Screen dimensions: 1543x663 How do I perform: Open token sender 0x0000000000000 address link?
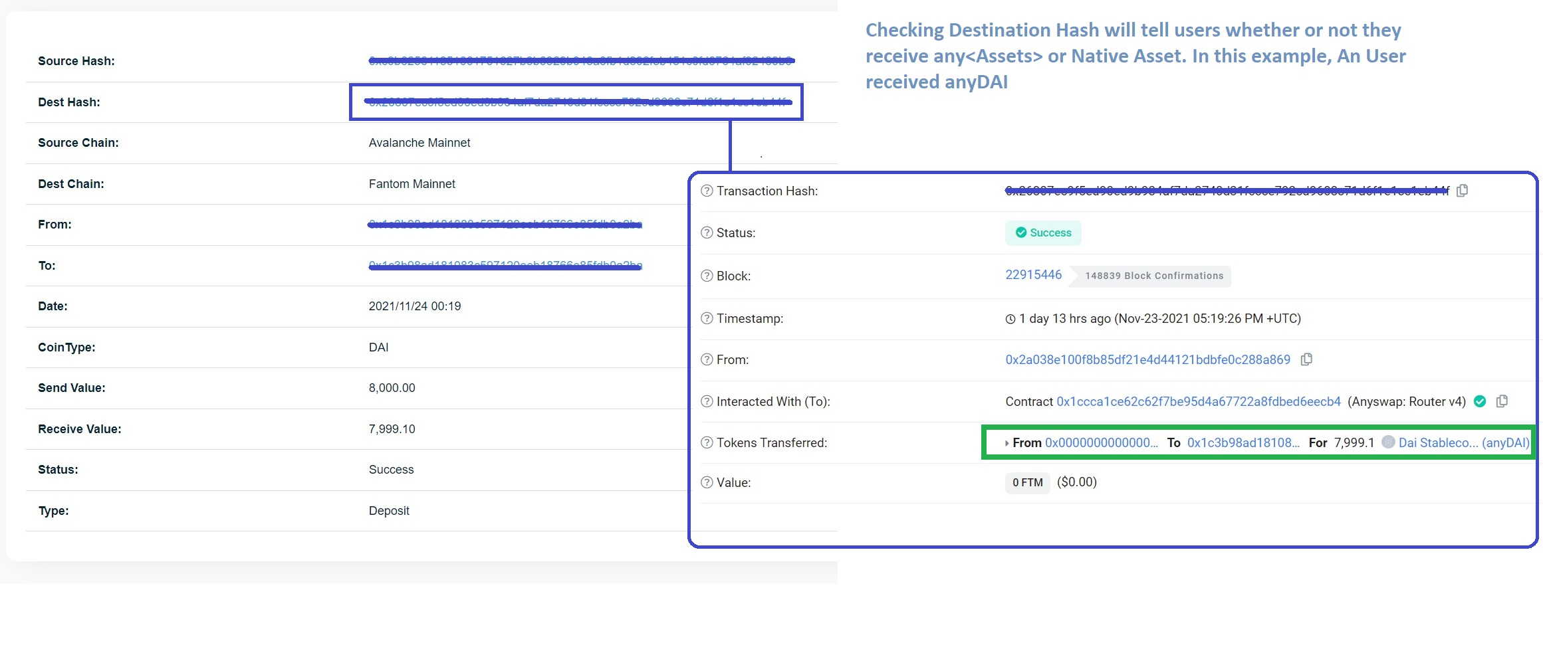pos(1101,442)
